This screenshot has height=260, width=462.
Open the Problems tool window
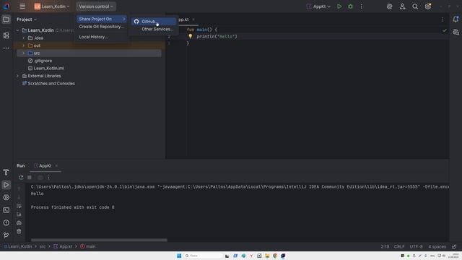6,222
